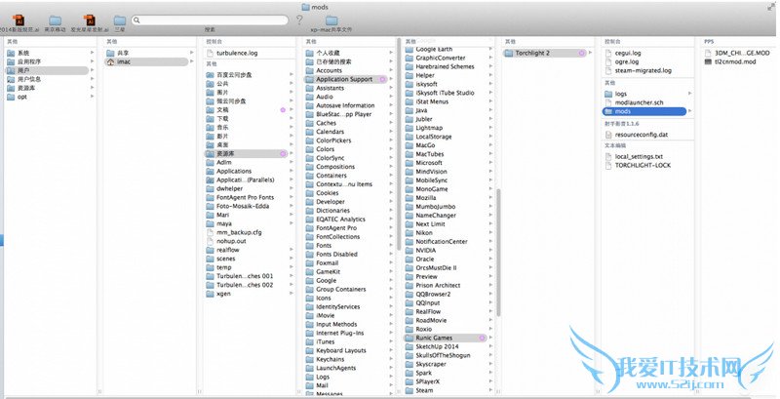
Task: Expand the 共享 folder arrow
Action: (x=191, y=53)
